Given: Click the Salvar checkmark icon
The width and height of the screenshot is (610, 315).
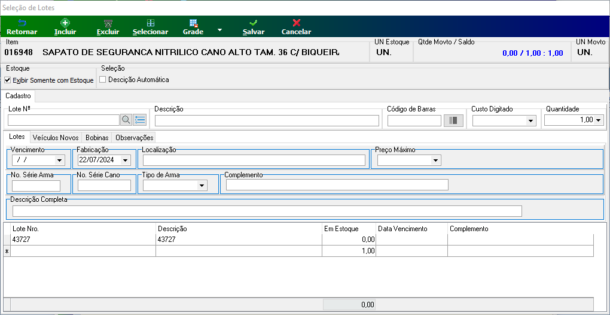Looking at the screenshot, I should click(253, 23).
